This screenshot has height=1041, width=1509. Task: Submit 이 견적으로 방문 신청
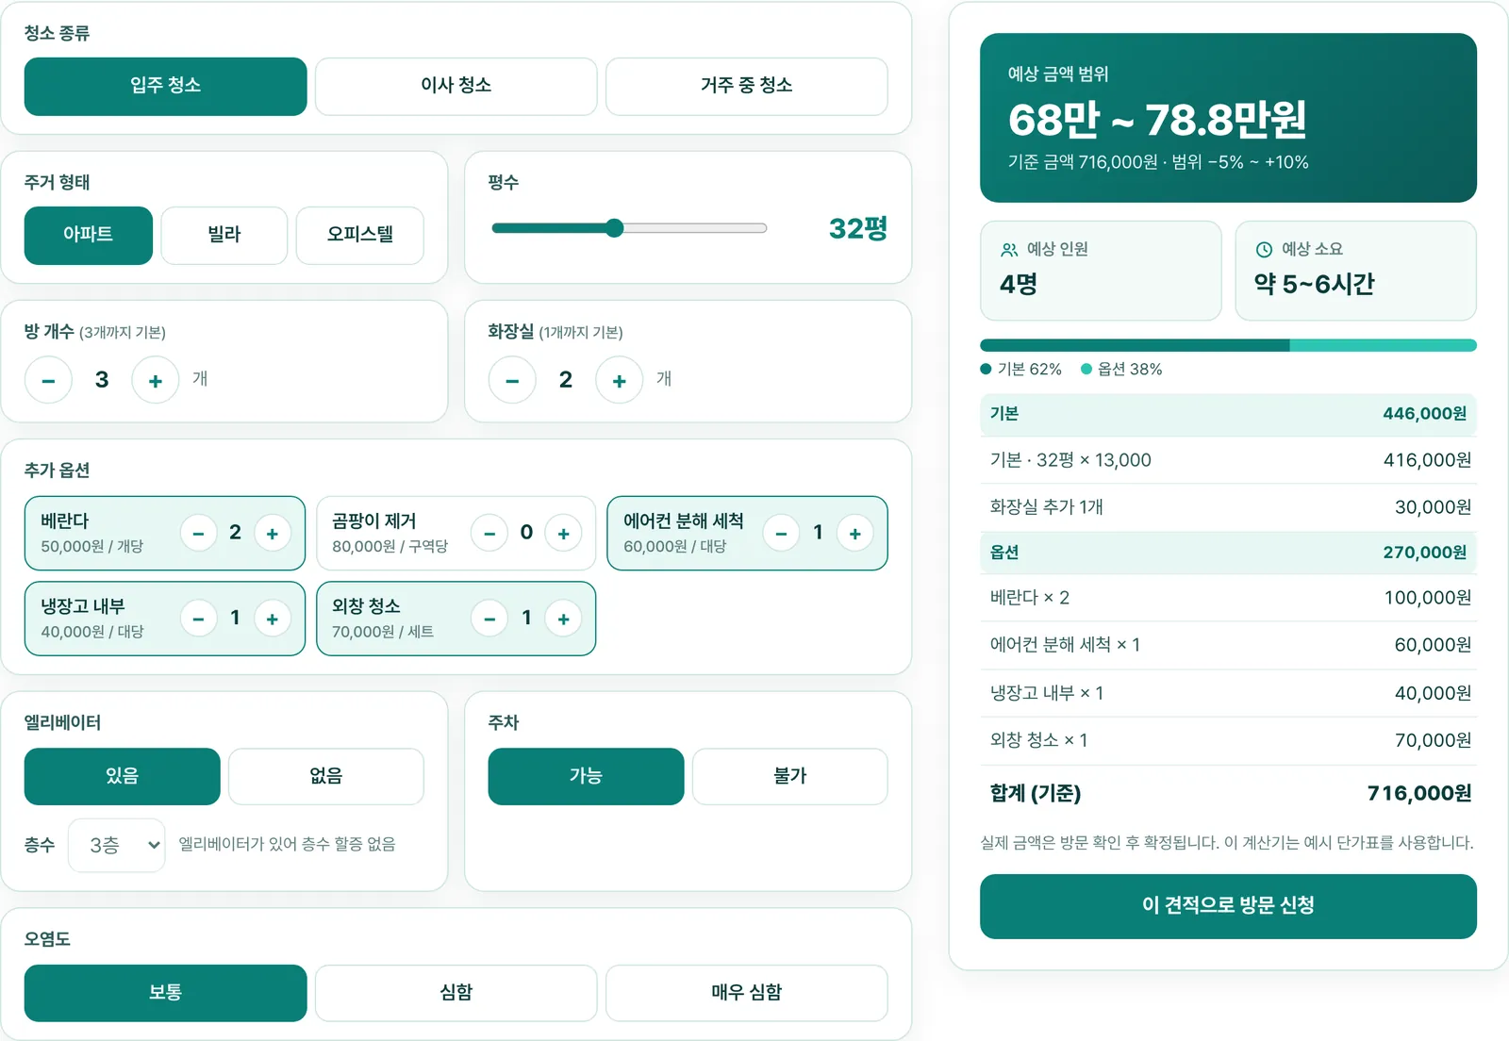[x=1228, y=906]
